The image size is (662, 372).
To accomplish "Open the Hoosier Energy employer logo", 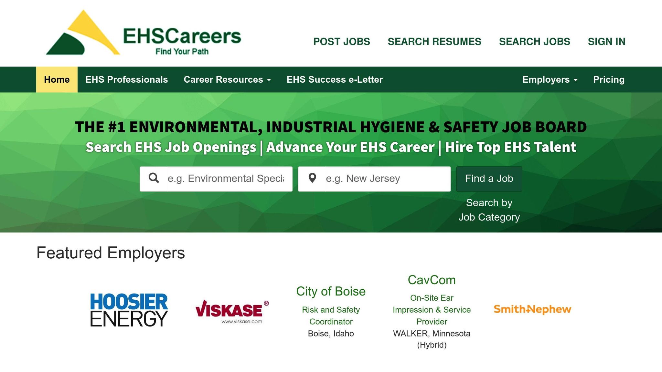I will click(129, 310).
